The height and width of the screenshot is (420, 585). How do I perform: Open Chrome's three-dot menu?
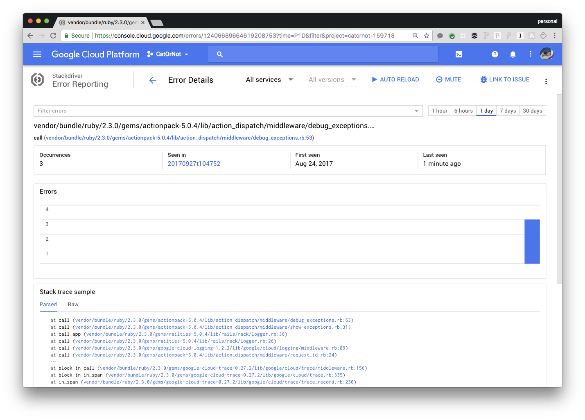(x=555, y=36)
